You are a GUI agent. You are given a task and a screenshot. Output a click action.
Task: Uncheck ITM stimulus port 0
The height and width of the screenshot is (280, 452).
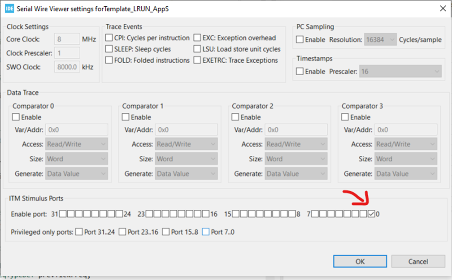371,214
